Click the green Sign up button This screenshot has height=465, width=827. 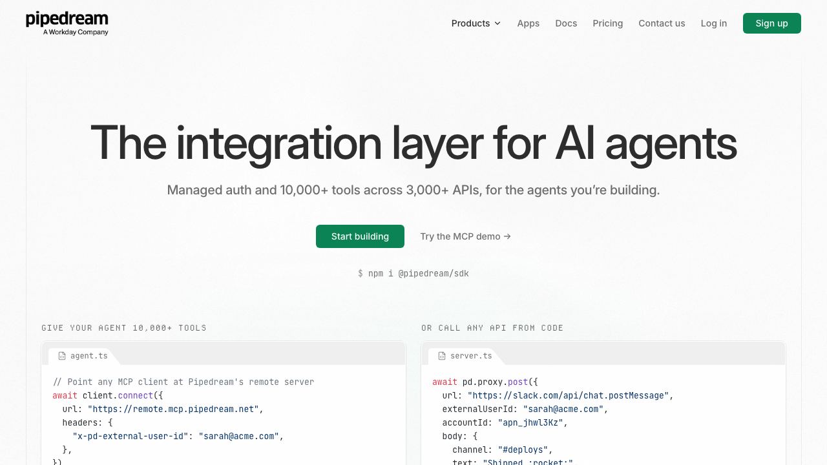pos(772,23)
